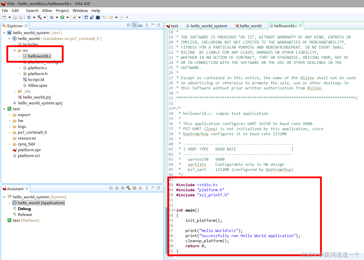
Task: Collapse the src folder node
Action: coord(15,50)
